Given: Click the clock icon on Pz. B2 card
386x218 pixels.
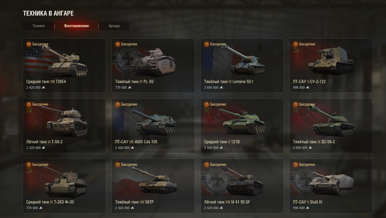Looking at the screenshot, I should pos(118,44).
